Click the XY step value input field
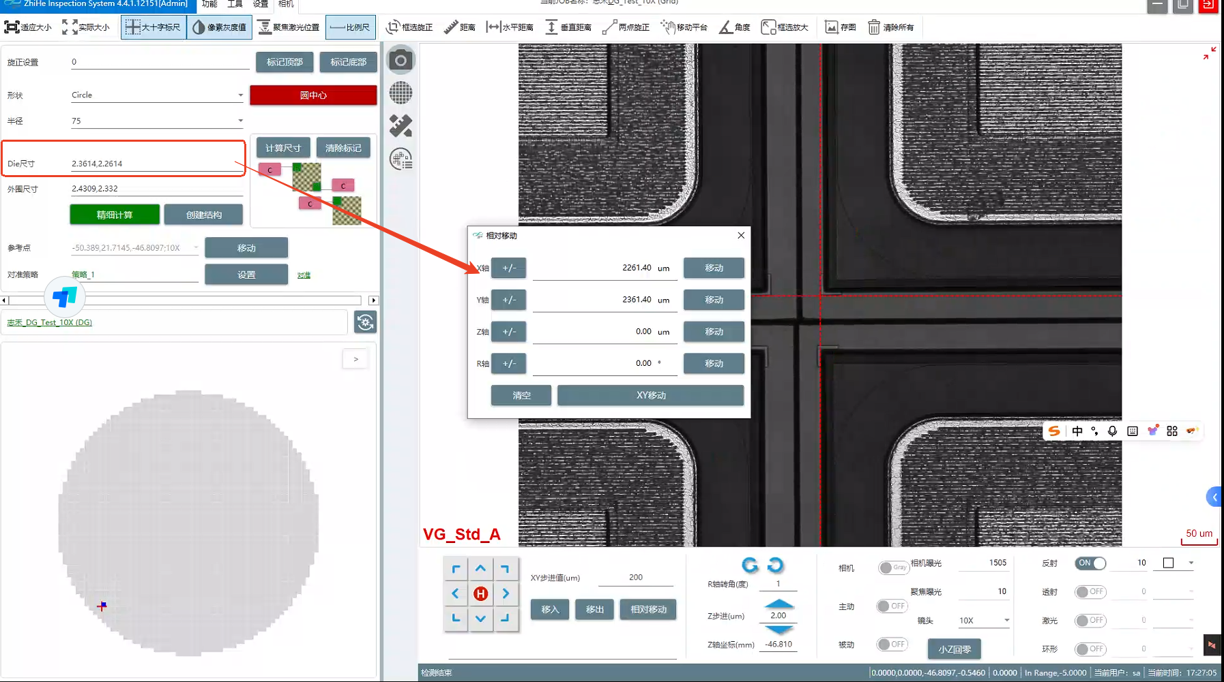This screenshot has width=1224, height=682. click(x=635, y=578)
